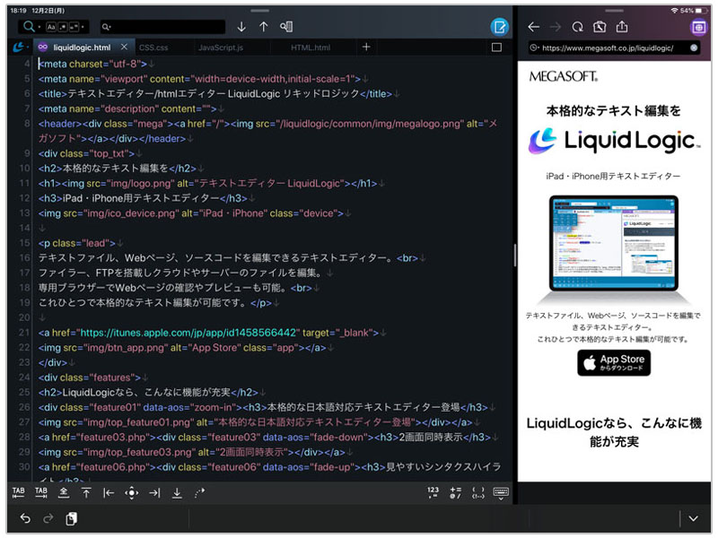Click the find next down arrow
This screenshot has height=538, width=718.
coord(241,27)
